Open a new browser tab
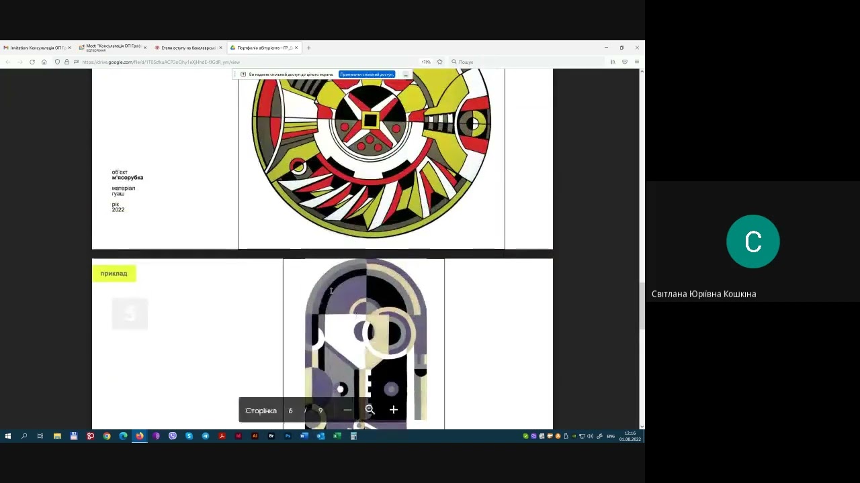 (308, 48)
